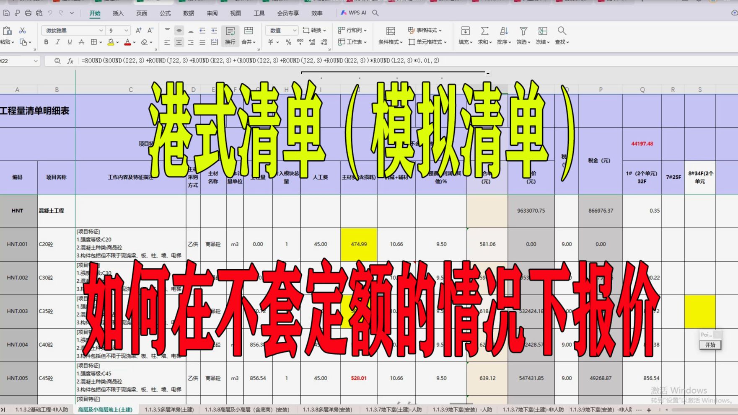Click the 开始 floating button
Image resolution: width=738 pixels, height=415 pixels.
click(x=710, y=345)
